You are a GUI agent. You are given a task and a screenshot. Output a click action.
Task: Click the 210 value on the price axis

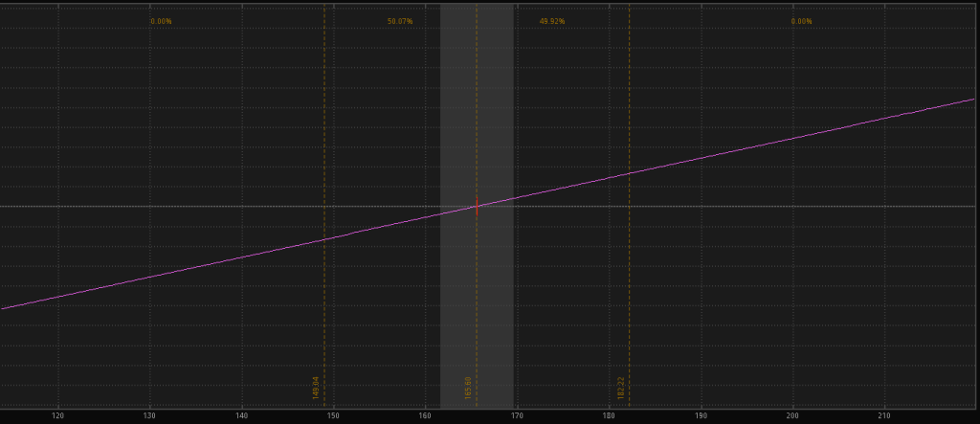pos(884,416)
